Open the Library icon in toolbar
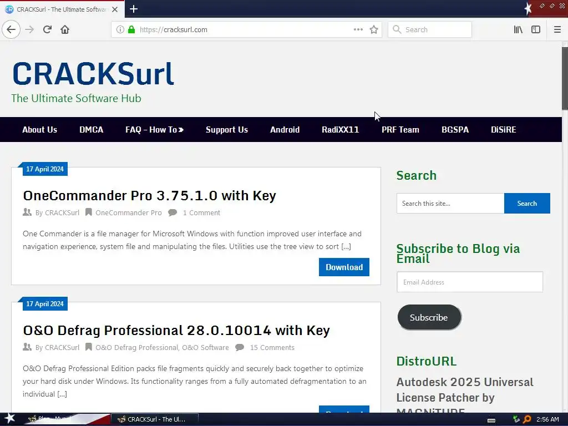The image size is (568, 426). 518,29
